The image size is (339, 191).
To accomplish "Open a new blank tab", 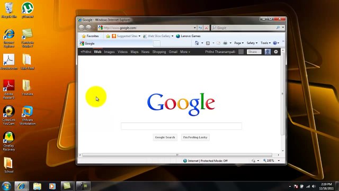I will pos(157,44).
